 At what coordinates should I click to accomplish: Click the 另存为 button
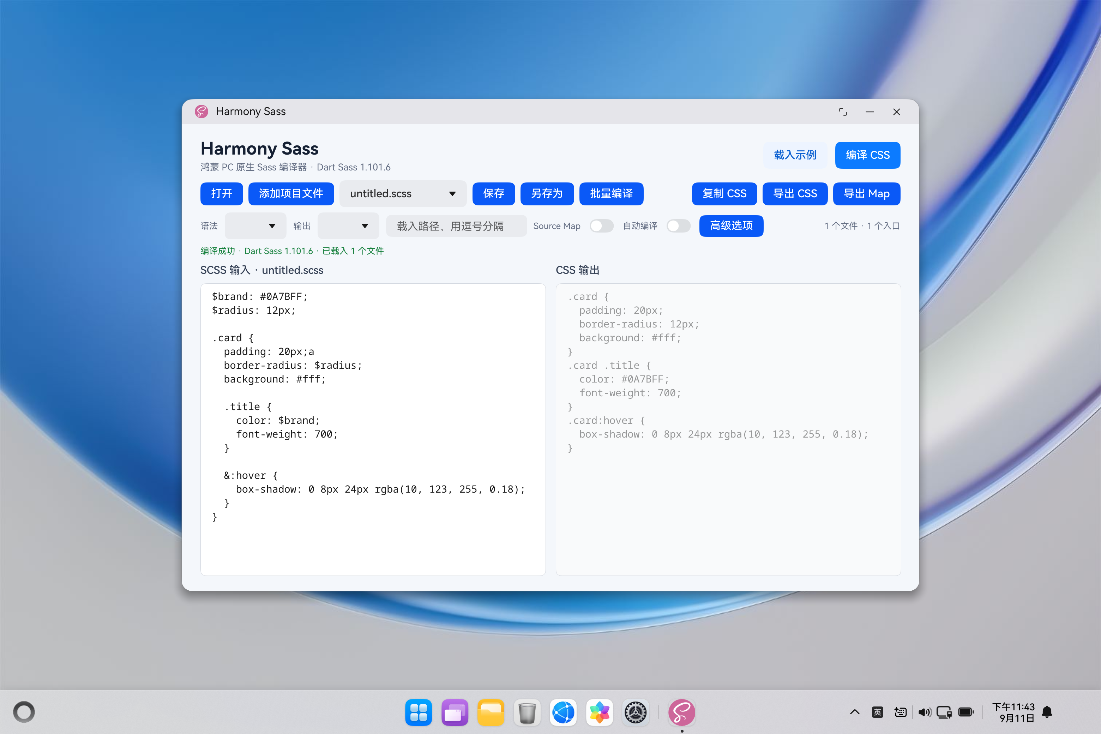point(547,194)
